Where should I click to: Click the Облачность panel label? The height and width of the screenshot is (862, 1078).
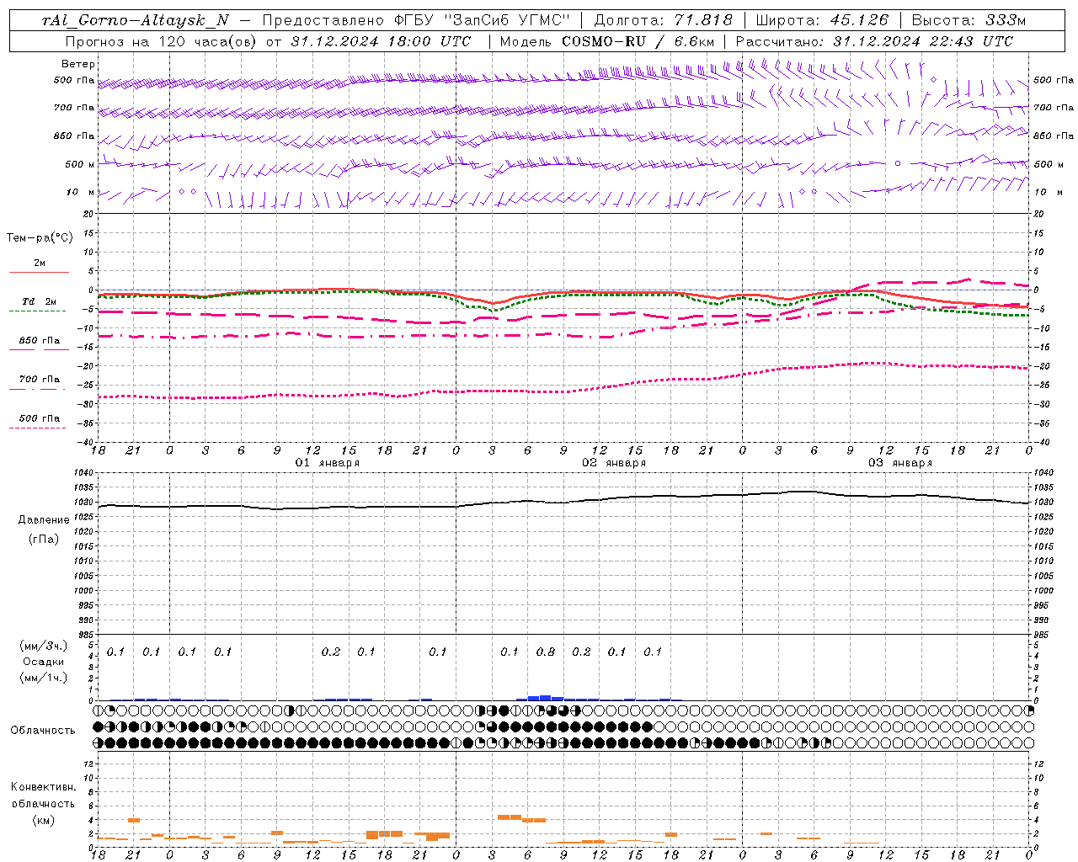point(43,731)
